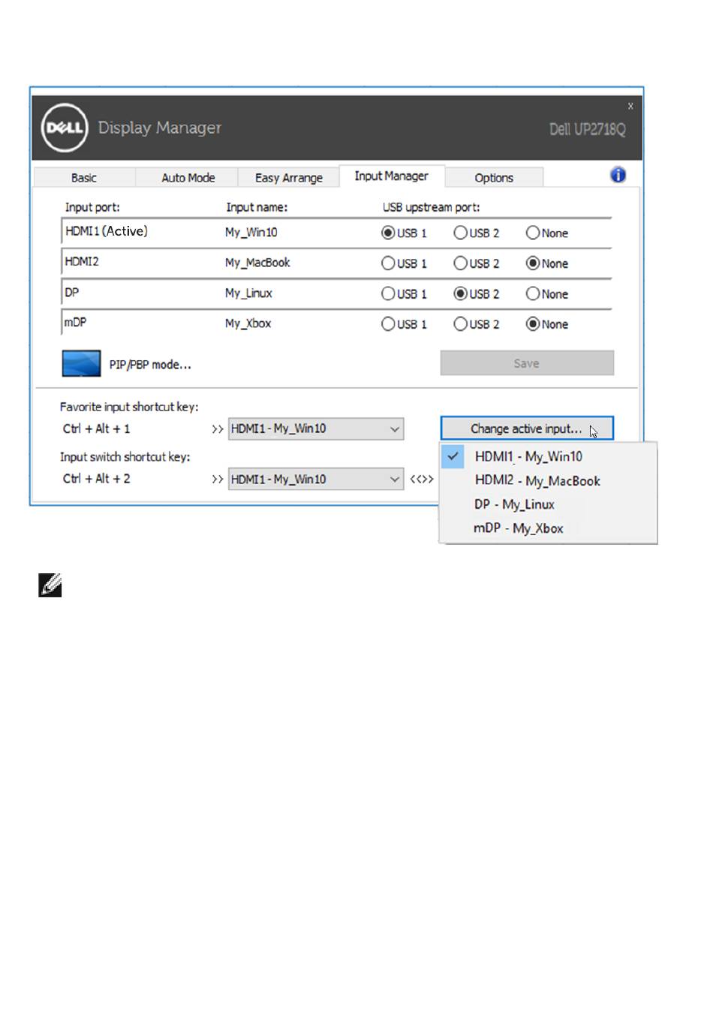Select USB 1 for mDP input
This screenshot has width=713, height=1031.
tap(388, 324)
